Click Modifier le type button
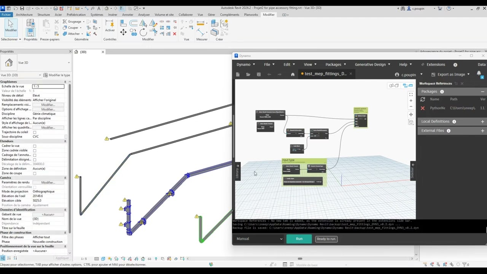Viewport: 487px width, 274px height. pyautogui.click(x=57, y=75)
